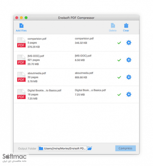Image resolution: width=153 pixels, height=166 pixels.
Task: Click the compressed size 8.56 MB
Action: [80, 60]
